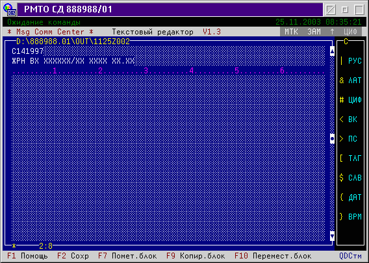Select the РУС Russian register key

351,61
